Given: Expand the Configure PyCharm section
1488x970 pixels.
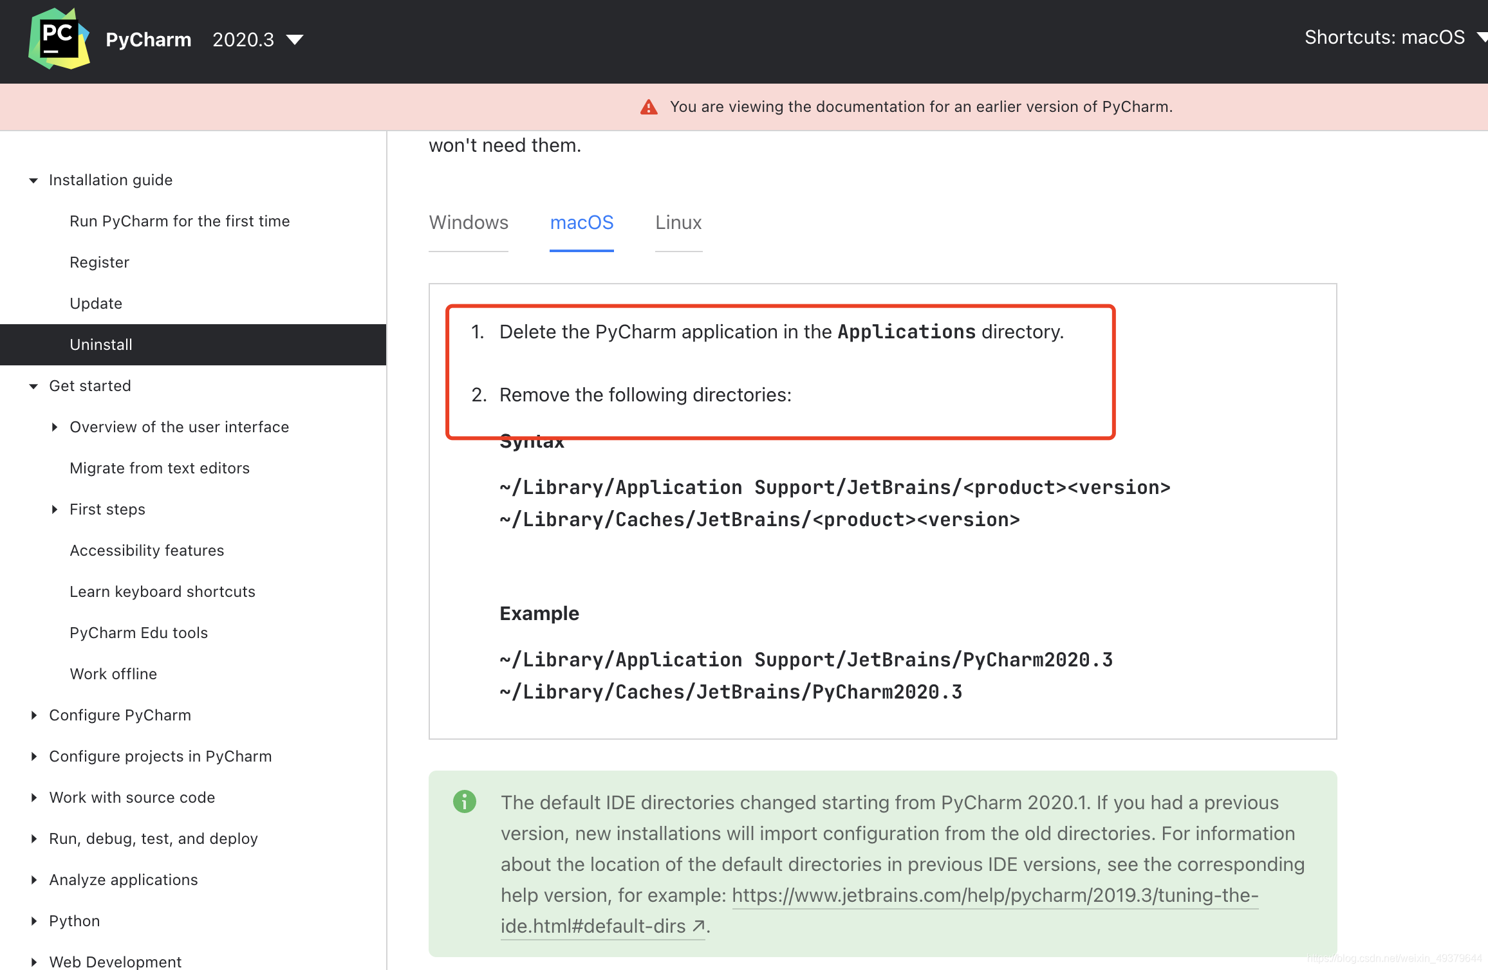Looking at the screenshot, I should pos(33,715).
